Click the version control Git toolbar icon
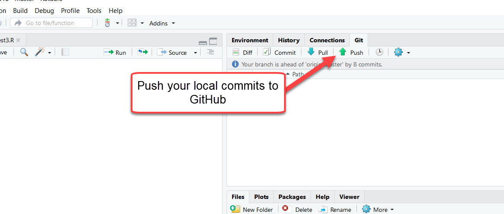Image resolution: width=504 pixels, height=214 pixels. coord(107,23)
